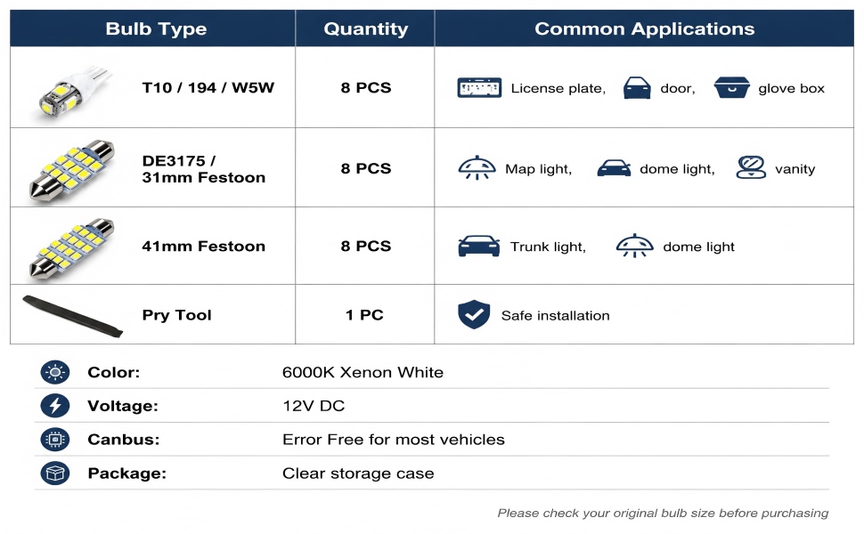
Task: Click the safe installation shield checkmark icon
Action: tap(473, 315)
